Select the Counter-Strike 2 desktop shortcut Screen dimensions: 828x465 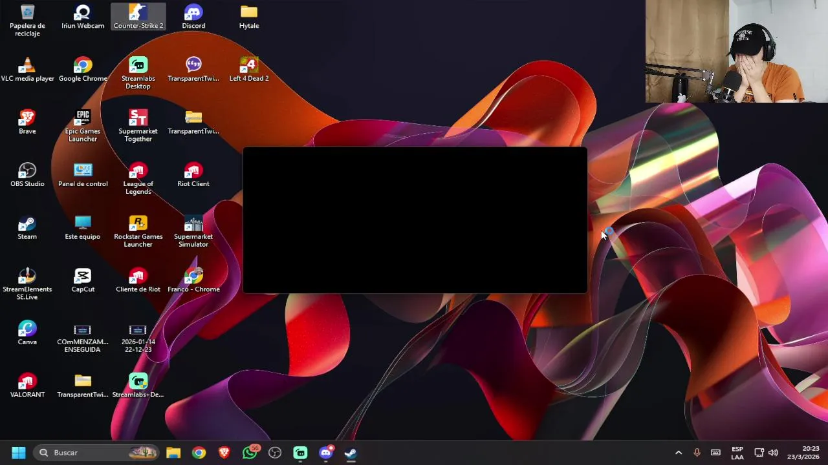[x=138, y=17]
